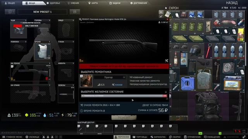
Task: Click the НАЗАД back button
Action: click(x=232, y=3)
